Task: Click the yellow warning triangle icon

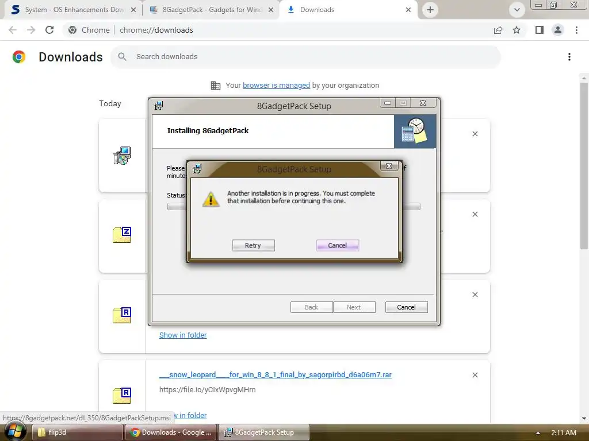Action: pos(211,199)
